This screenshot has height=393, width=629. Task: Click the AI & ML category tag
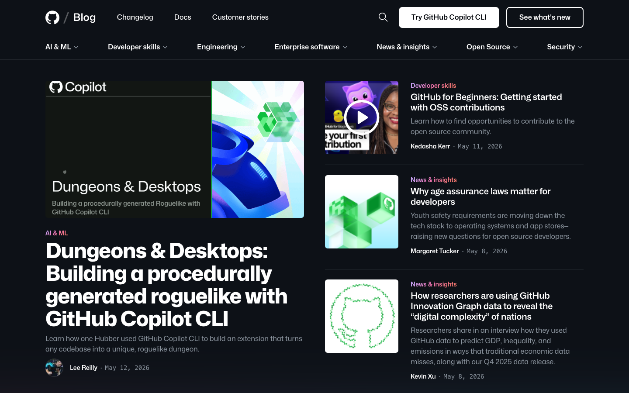[x=57, y=233]
